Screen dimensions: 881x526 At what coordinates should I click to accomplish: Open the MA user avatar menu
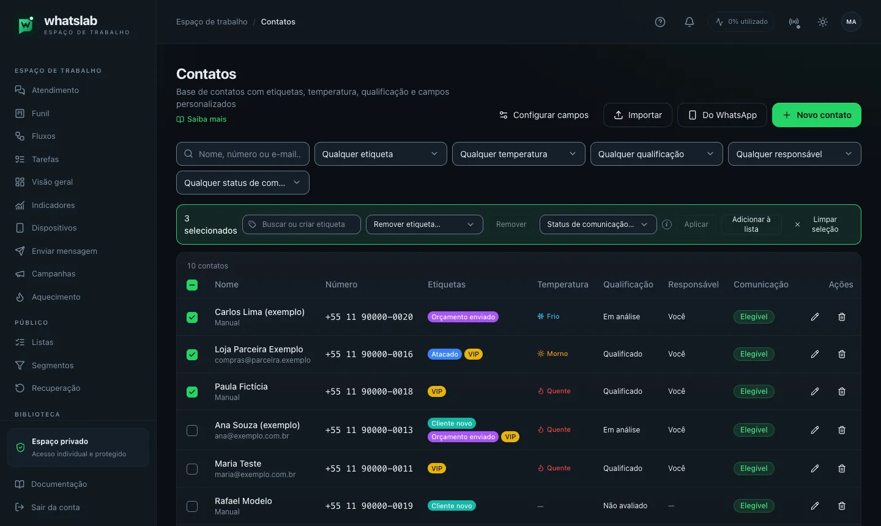pos(851,22)
